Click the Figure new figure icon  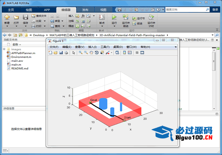point(50,53)
